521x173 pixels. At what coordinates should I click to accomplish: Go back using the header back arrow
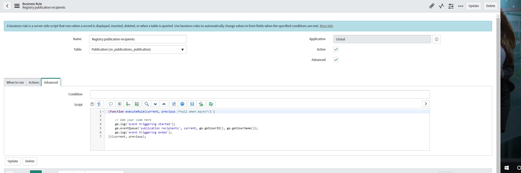(x=7, y=6)
